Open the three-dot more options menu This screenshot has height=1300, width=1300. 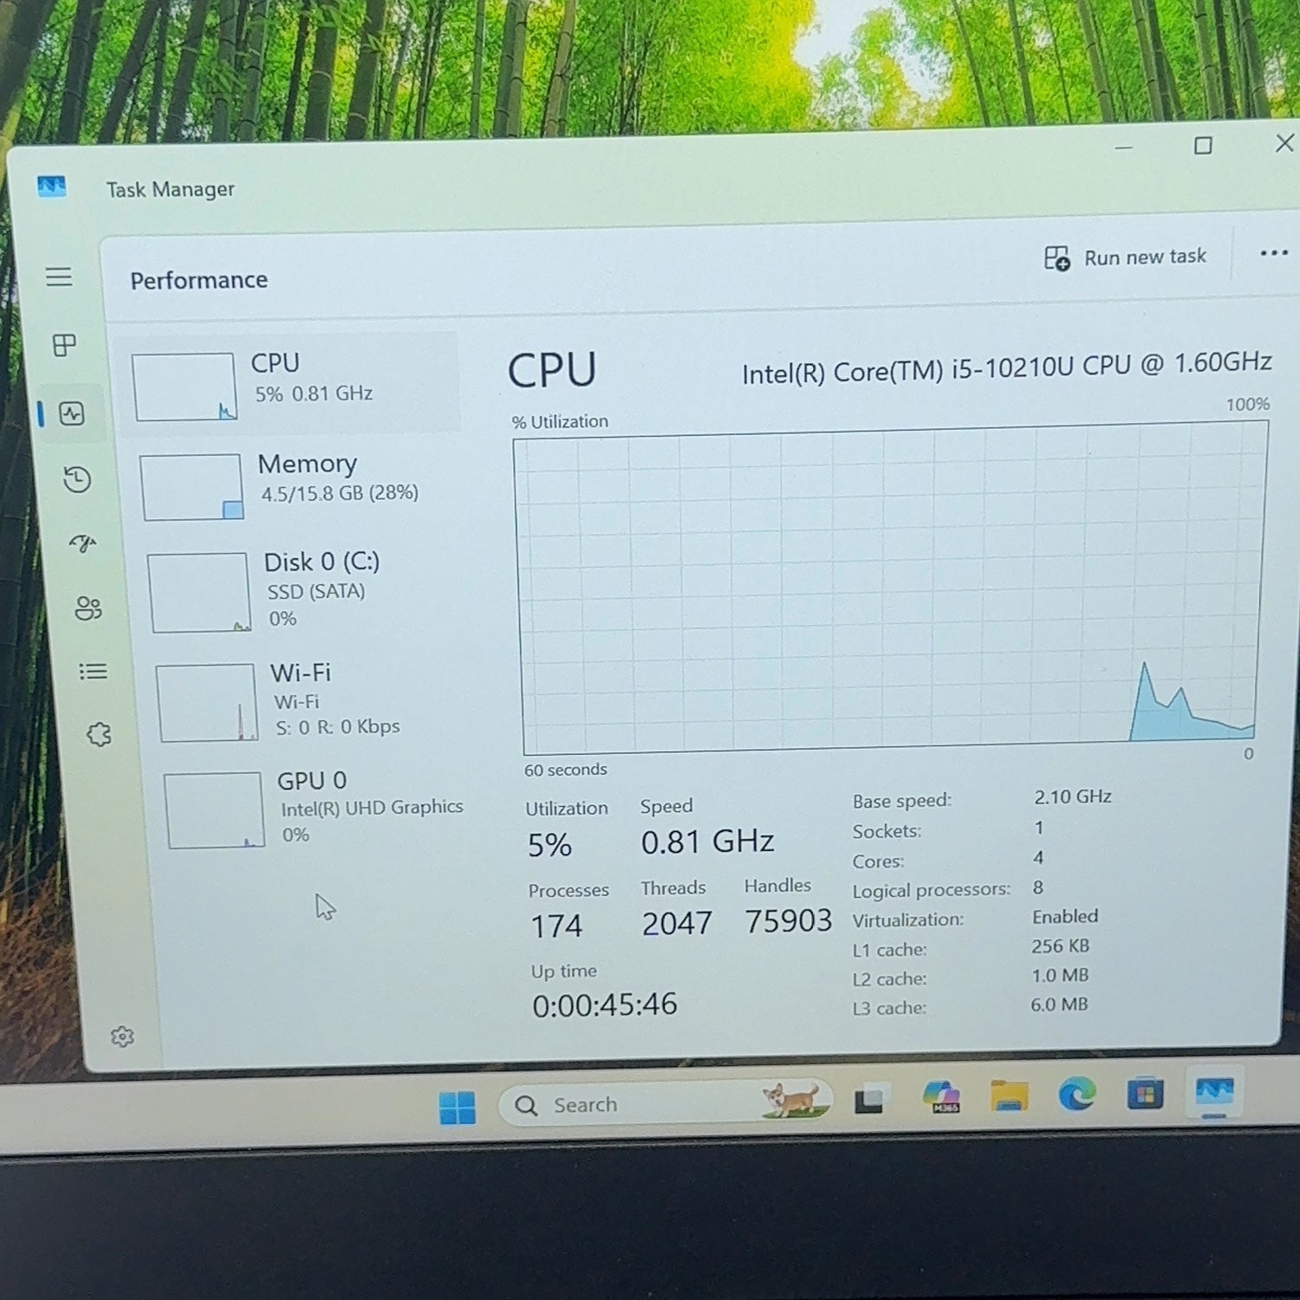point(1273,253)
